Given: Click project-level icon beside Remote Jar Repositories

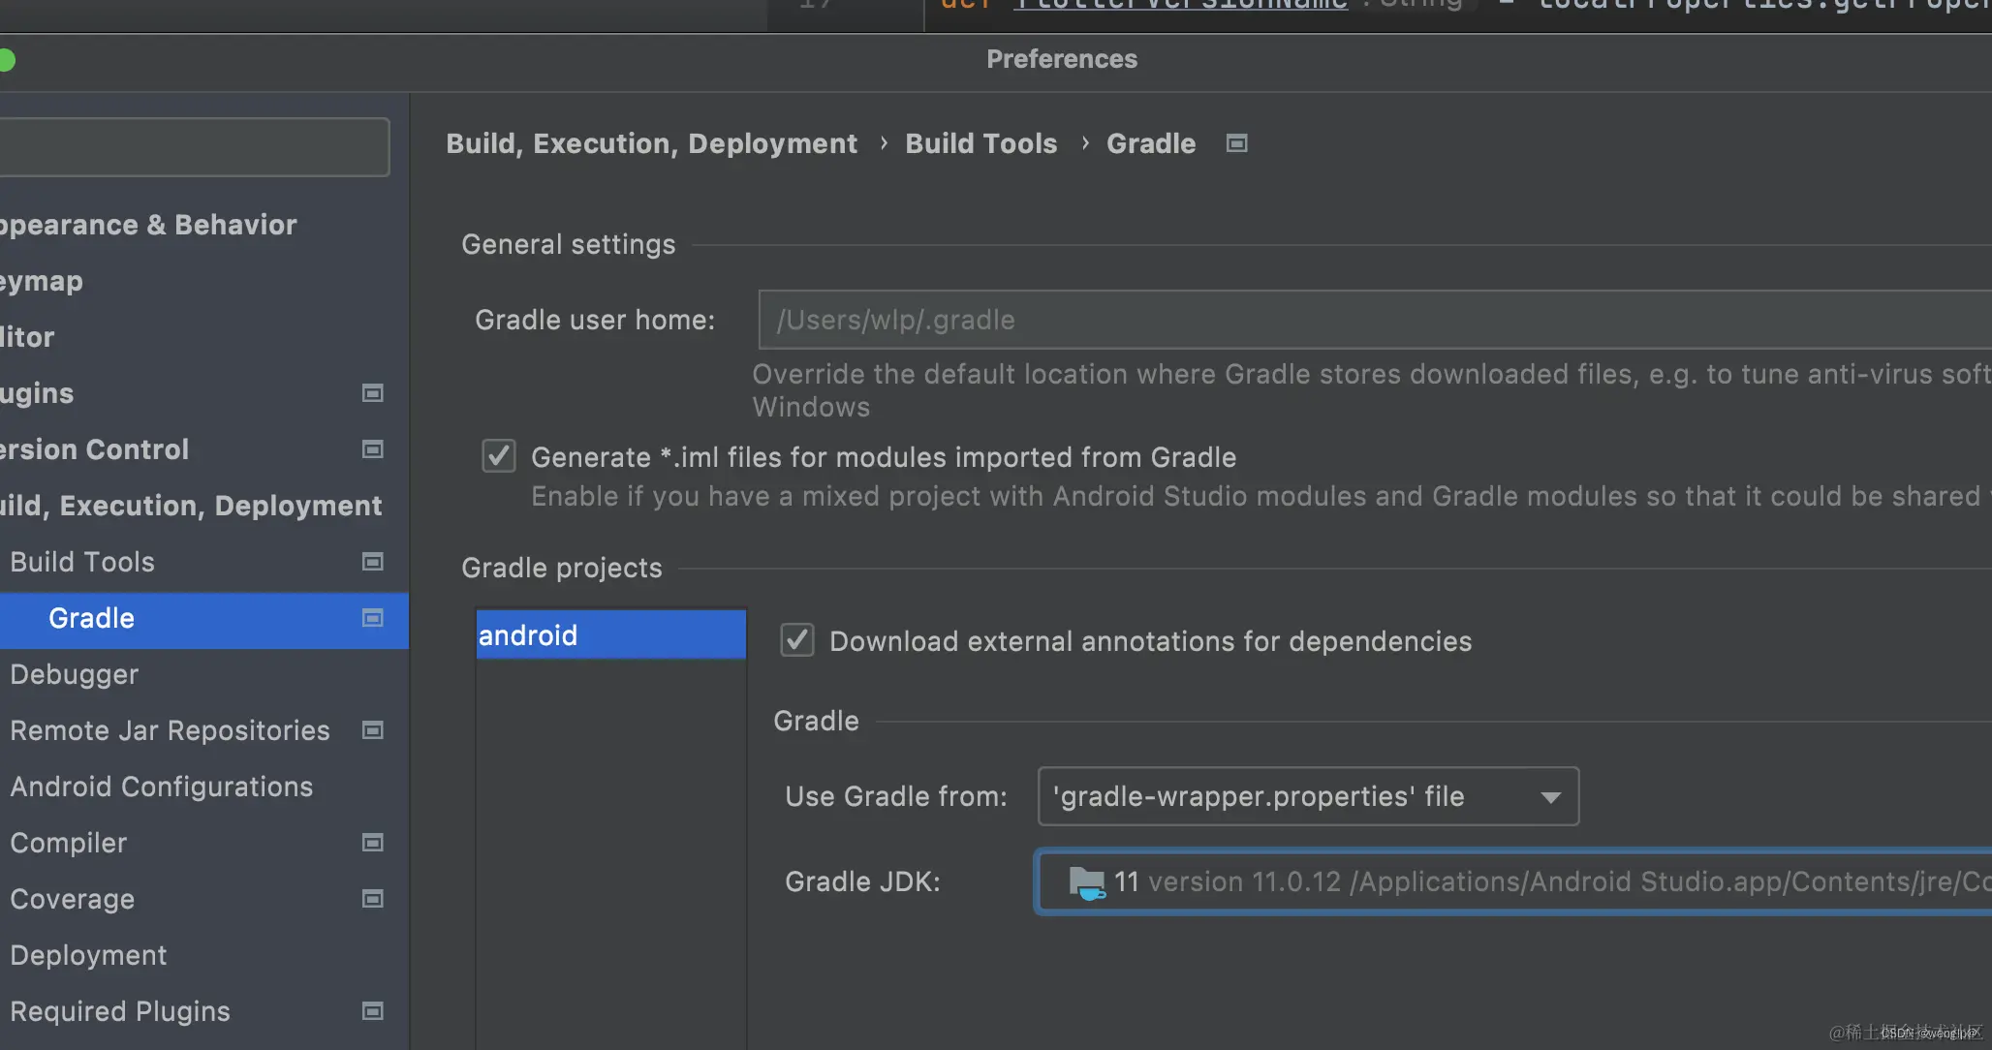Looking at the screenshot, I should pos(372,730).
